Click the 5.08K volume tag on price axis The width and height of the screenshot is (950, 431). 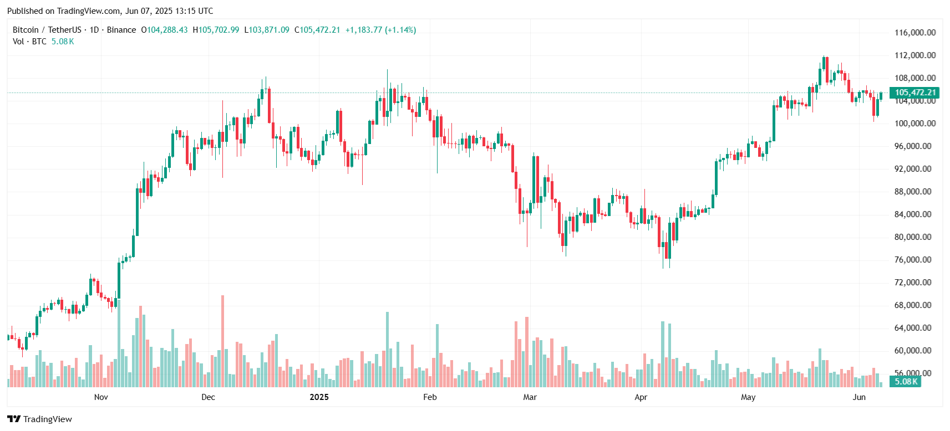click(906, 381)
